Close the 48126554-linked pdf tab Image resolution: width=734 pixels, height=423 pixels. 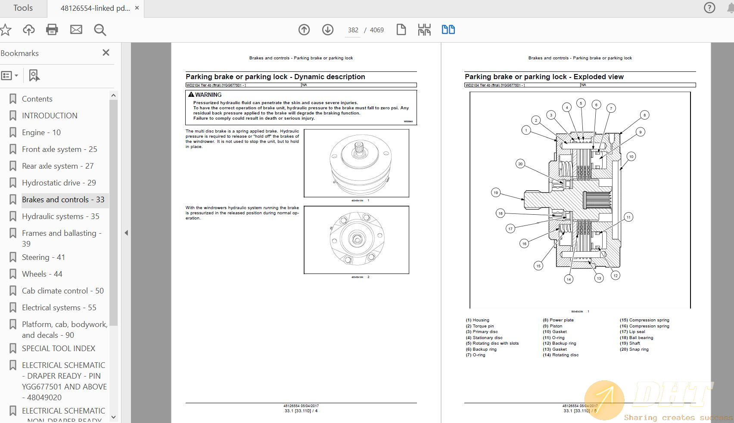tap(137, 8)
